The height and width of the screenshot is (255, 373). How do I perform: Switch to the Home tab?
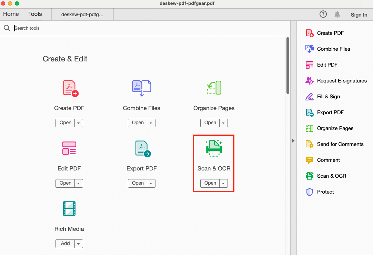[x=11, y=14]
